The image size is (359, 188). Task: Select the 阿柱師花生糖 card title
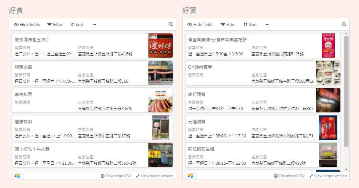(201, 149)
